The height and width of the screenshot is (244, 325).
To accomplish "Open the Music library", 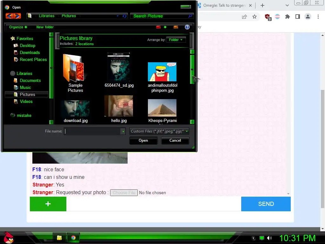I will click(x=25, y=87).
